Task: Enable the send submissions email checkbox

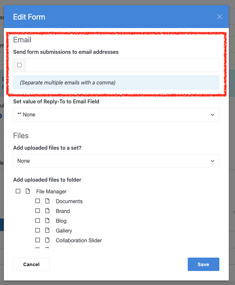Action: 19,65
